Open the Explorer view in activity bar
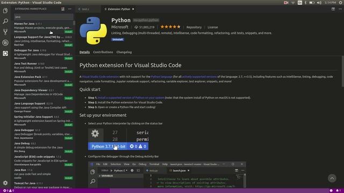Viewport: 344px width, 193px height. point(5,11)
